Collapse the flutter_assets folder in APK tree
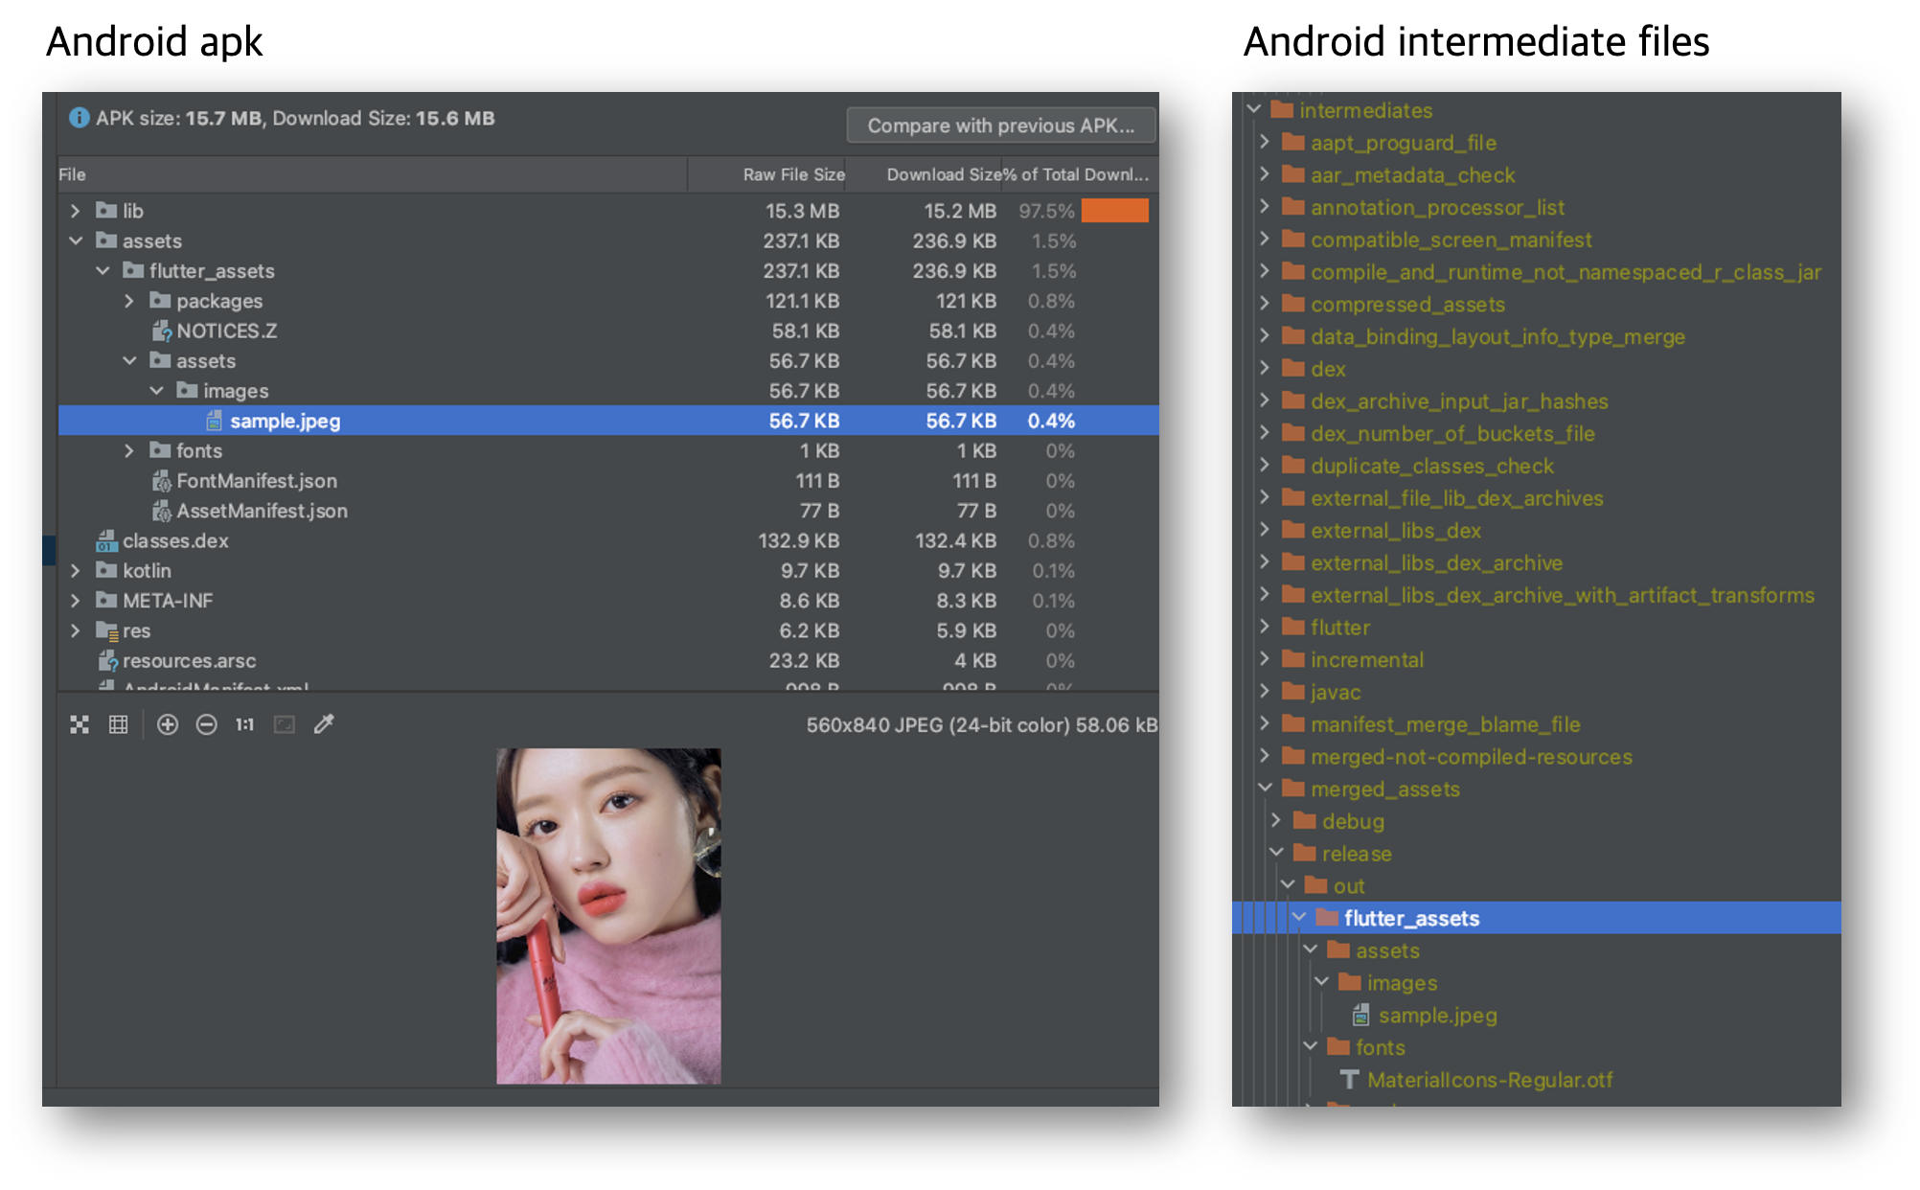The height and width of the screenshot is (1190, 1920). 103,271
